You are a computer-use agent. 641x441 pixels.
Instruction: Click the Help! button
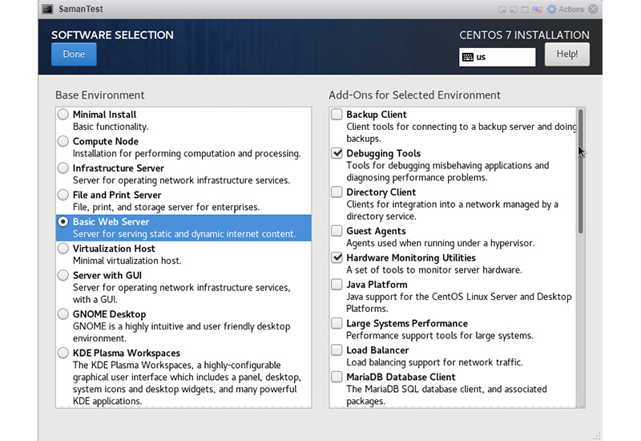[567, 54]
